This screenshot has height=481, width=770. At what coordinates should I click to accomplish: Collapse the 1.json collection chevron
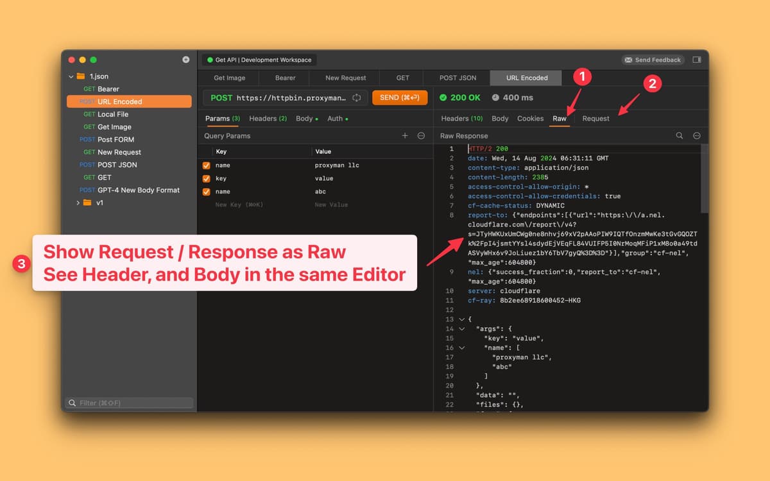coord(71,76)
